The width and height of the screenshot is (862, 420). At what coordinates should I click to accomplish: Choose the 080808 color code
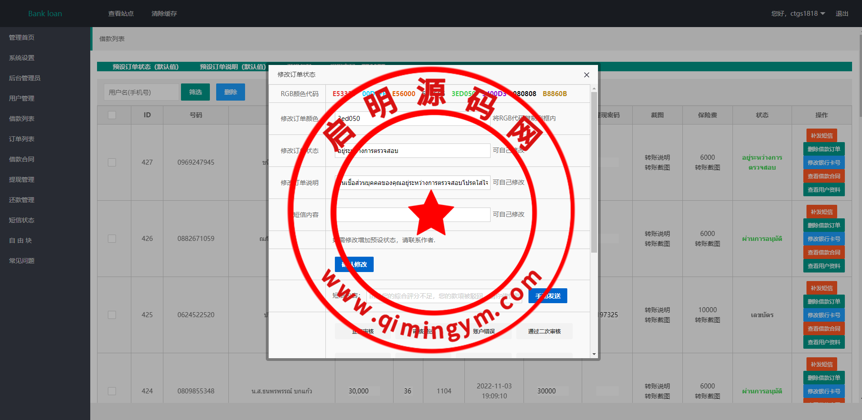pyautogui.click(x=524, y=94)
